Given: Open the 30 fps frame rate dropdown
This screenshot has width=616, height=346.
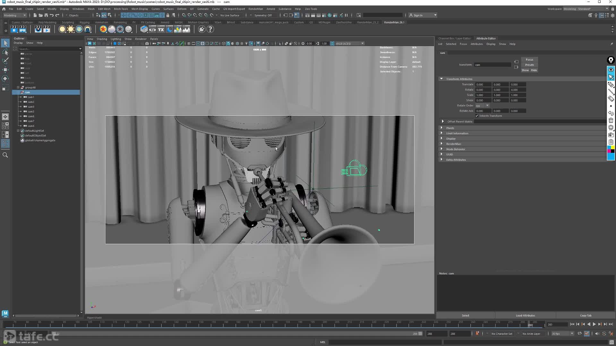Looking at the screenshot, I should click(x=562, y=334).
